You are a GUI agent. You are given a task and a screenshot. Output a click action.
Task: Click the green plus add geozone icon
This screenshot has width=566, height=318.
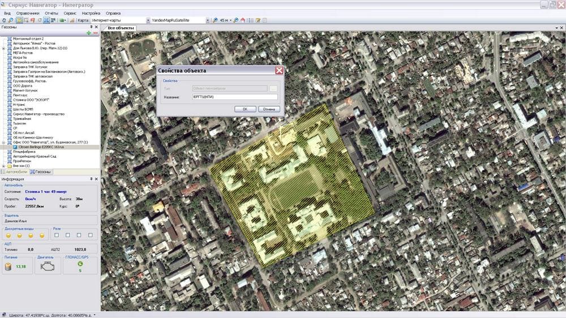click(x=89, y=33)
